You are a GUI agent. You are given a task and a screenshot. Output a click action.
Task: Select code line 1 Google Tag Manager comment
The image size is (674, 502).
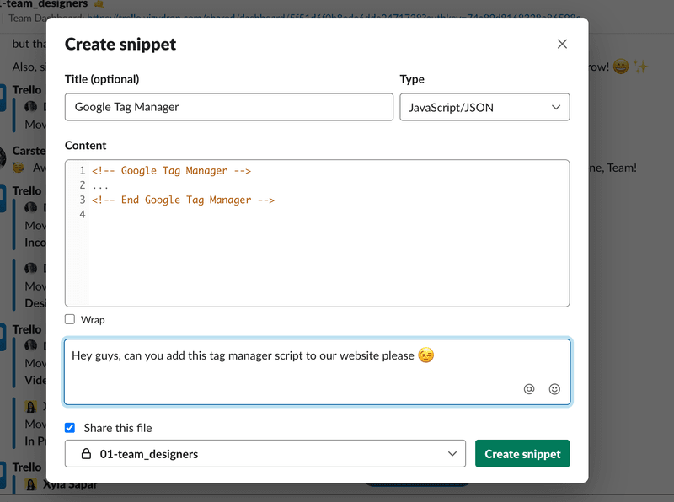pos(171,171)
